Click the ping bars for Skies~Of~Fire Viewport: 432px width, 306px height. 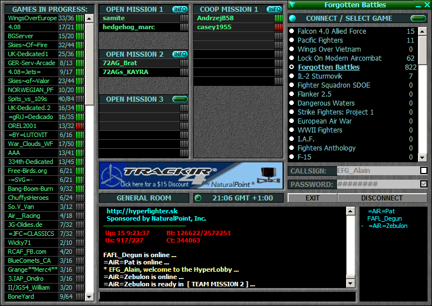pos(80,45)
